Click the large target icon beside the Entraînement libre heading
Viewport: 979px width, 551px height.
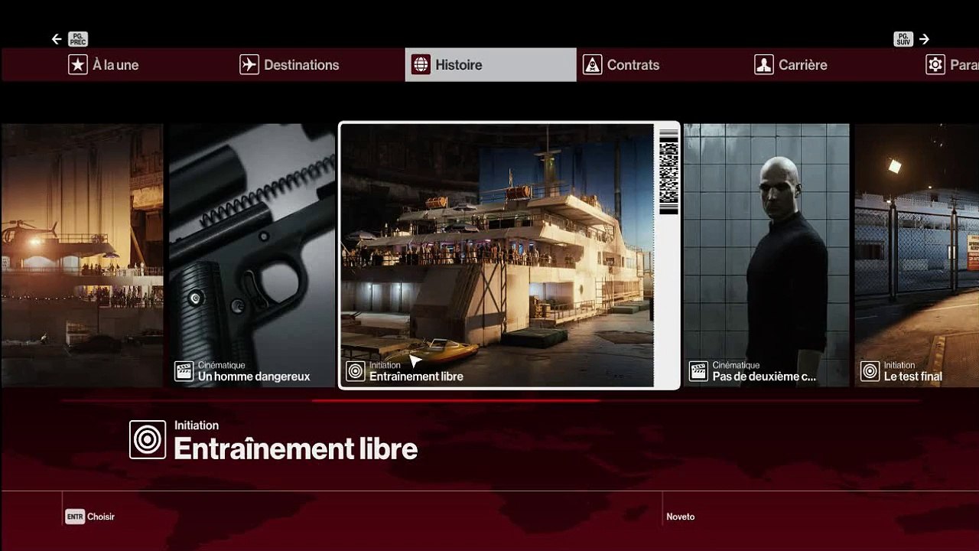[148, 439]
